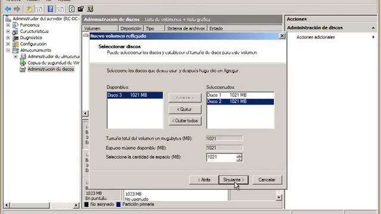Image resolution: width=381 pixels, height=214 pixels.
Task: Select the Almacenamiento tree item
Action: click(x=36, y=50)
